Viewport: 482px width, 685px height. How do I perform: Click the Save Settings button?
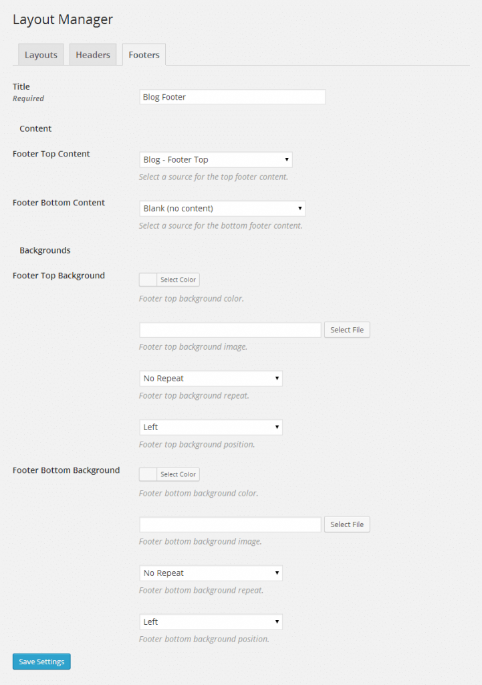coord(41,661)
